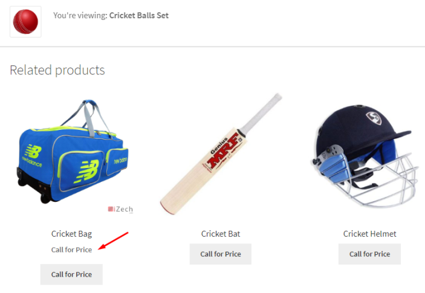
Task: Click the Cricket Bat product title
Action: 221,234
